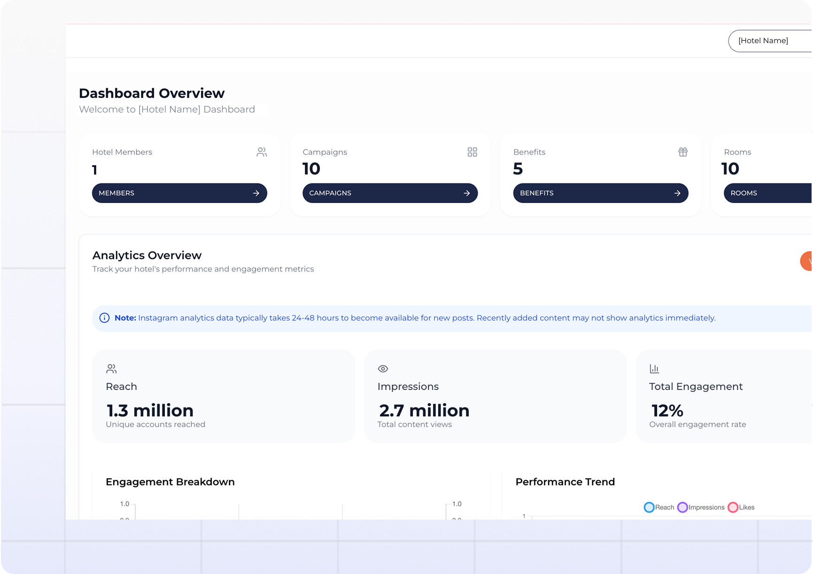Click the arrow on the Campaigns button
The width and height of the screenshot is (813, 574).
pos(466,193)
